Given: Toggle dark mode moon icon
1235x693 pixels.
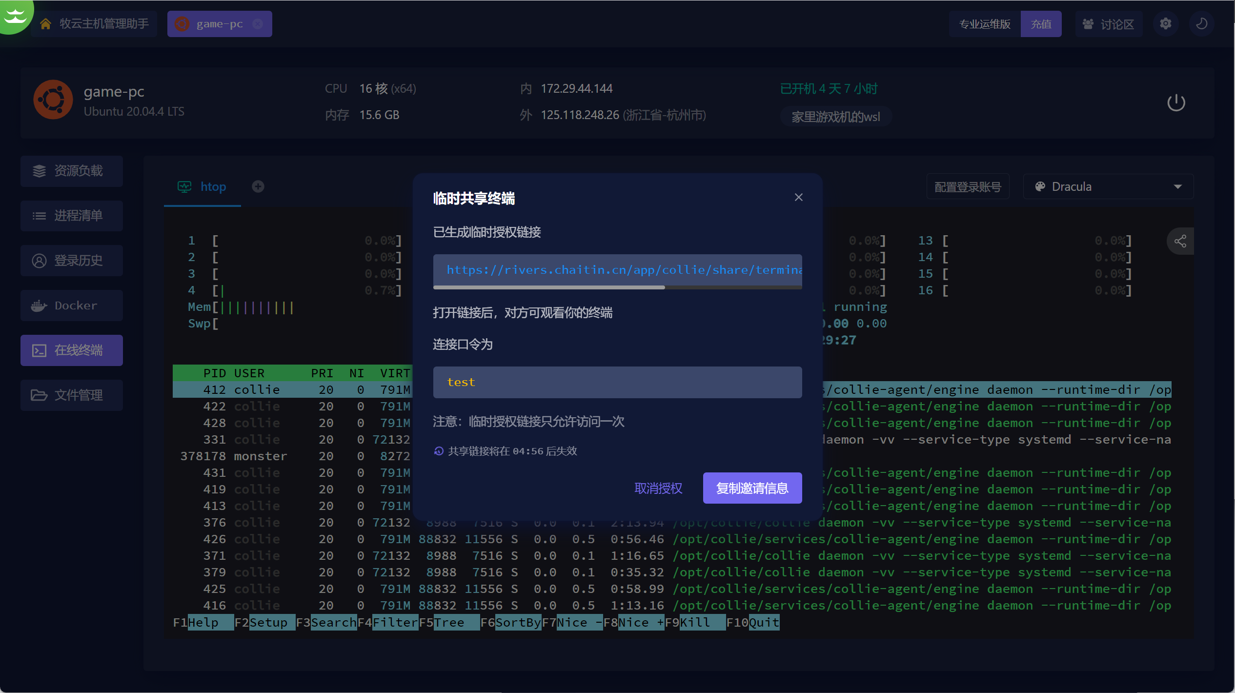Looking at the screenshot, I should coord(1201,24).
